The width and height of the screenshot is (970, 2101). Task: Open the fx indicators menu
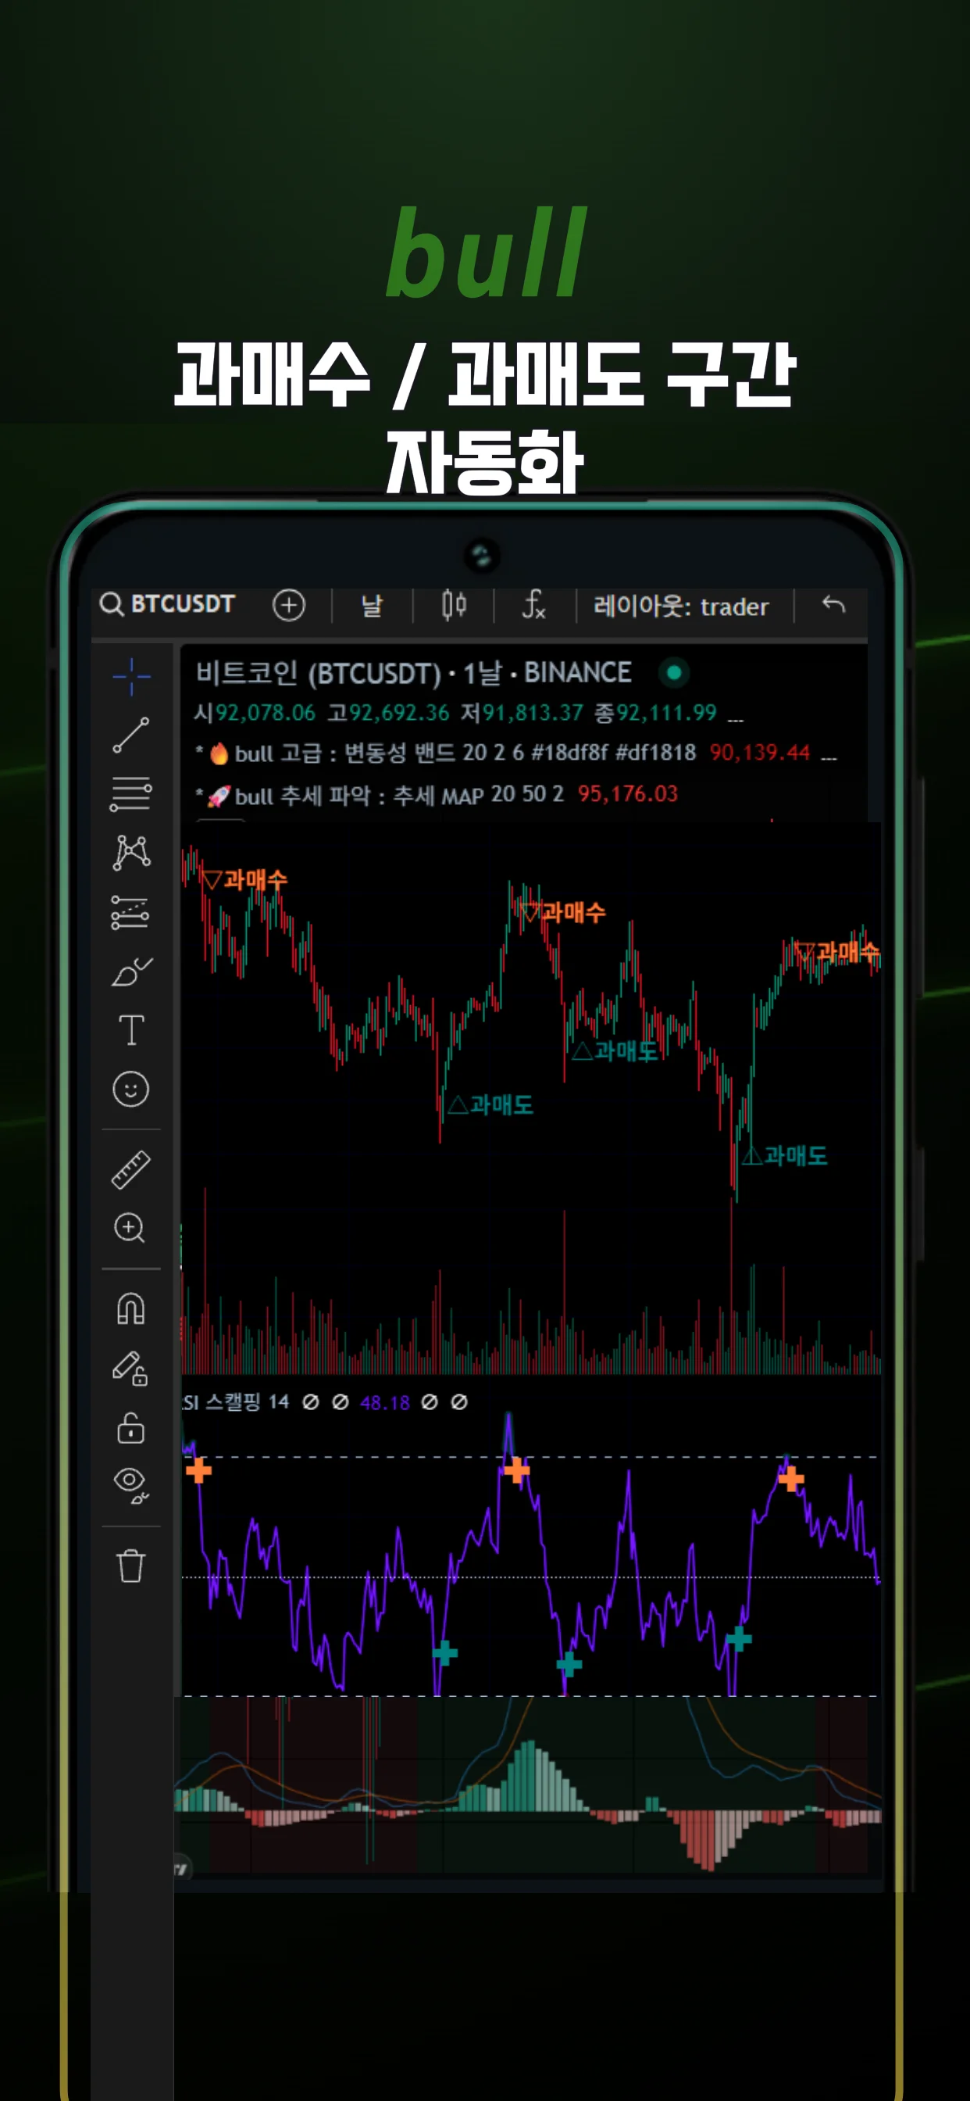534,605
